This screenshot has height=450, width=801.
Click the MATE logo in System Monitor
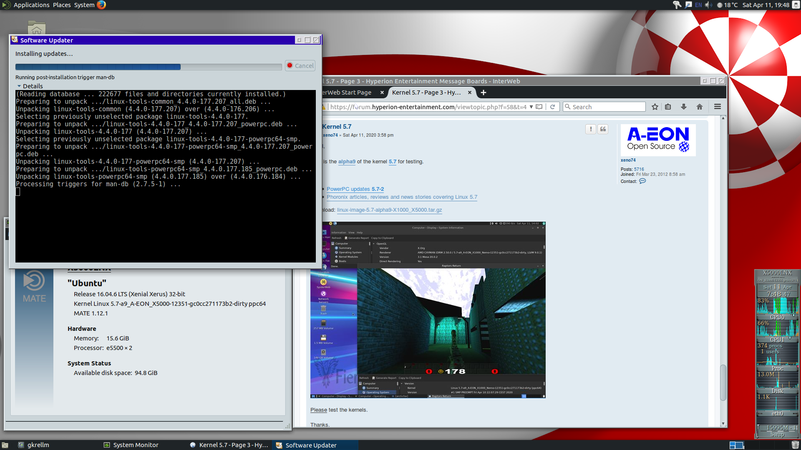click(x=34, y=287)
